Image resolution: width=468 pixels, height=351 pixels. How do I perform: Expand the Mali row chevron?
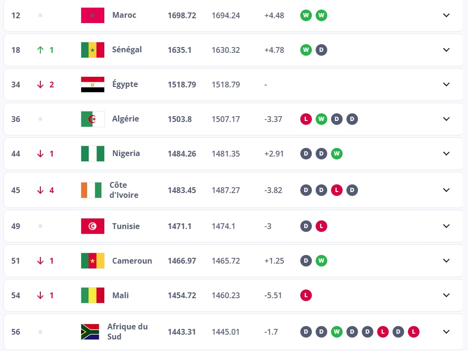click(446, 295)
